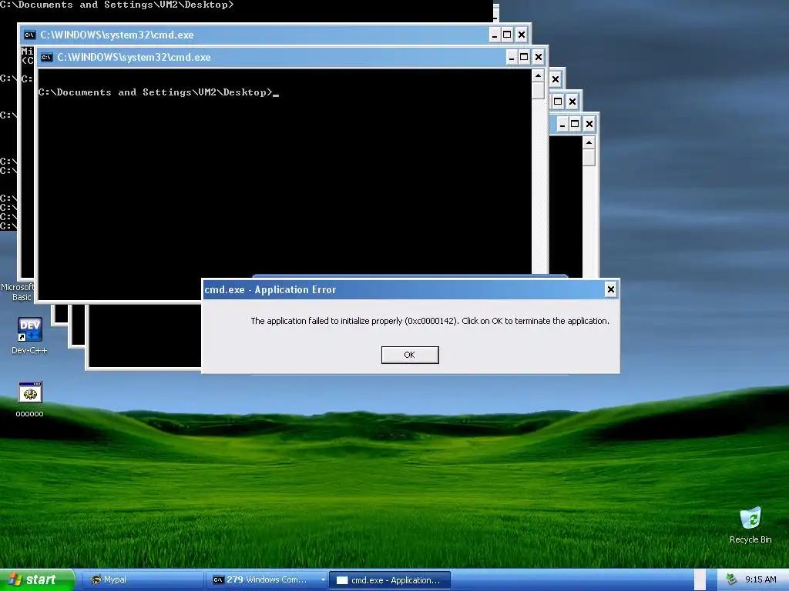Close the cmd.exe Application Error dialog
The width and height of the screenshot is (789, 591).
[610, 289]
